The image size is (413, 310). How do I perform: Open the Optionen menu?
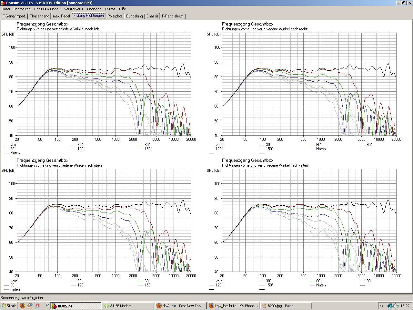coord(94,9)
